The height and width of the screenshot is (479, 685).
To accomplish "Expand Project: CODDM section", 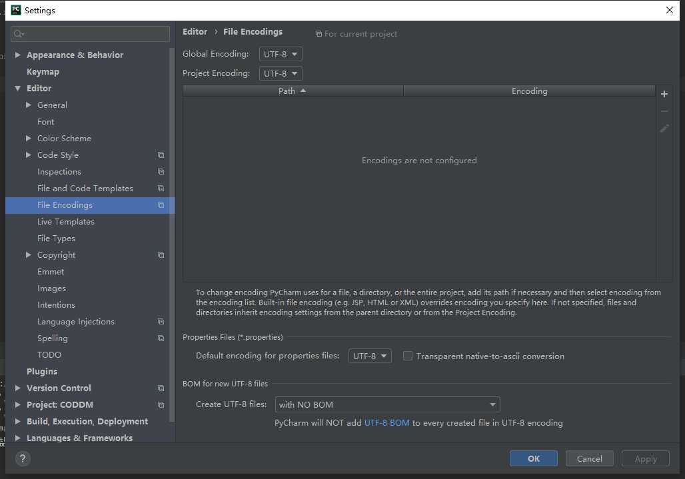I will pyautogui.click(x=17, y=404).
